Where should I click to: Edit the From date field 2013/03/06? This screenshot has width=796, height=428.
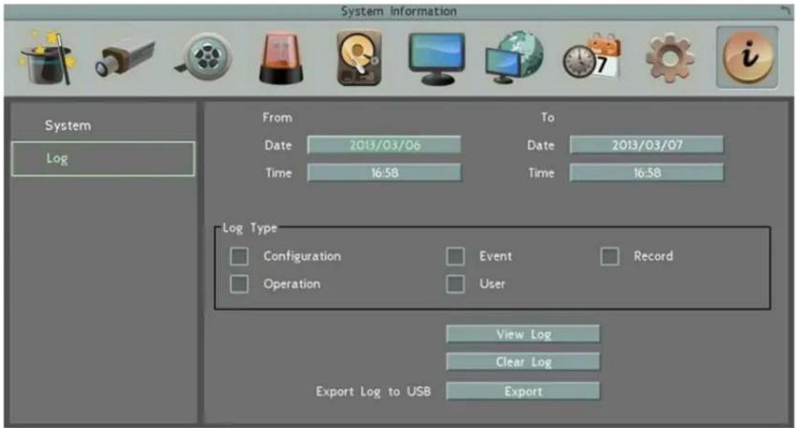coord(384,145)
